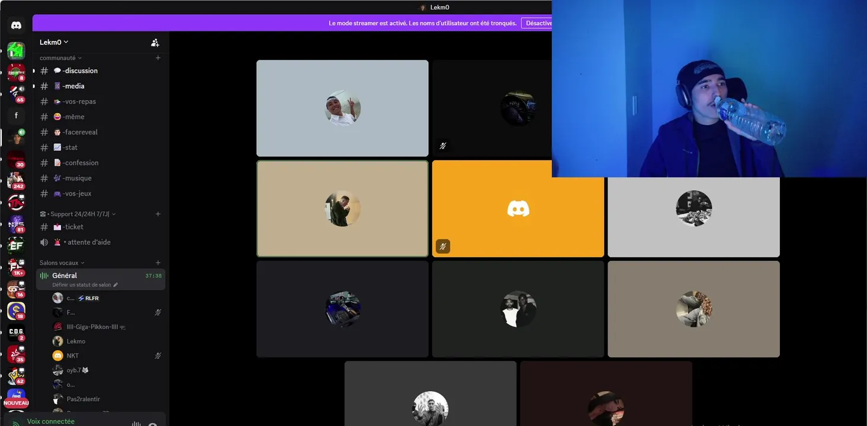Screen dimensions: 867x426
Task: Click the audio bars icon beside Voix connectée
Action: click(x=136, y=423)
